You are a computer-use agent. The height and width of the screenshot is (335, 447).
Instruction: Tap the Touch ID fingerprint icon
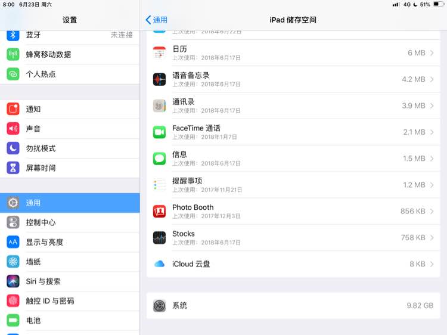click(x=13, y=301)
